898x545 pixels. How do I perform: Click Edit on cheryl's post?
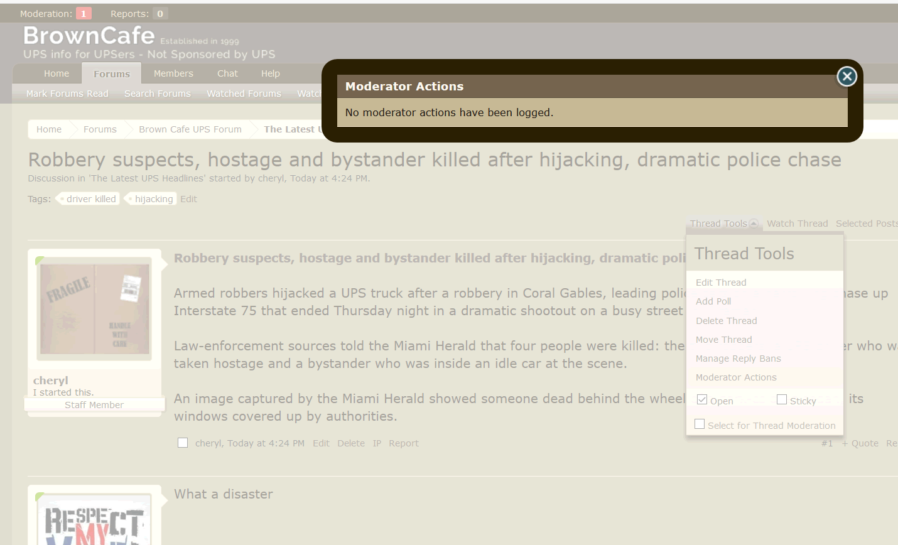321,443
